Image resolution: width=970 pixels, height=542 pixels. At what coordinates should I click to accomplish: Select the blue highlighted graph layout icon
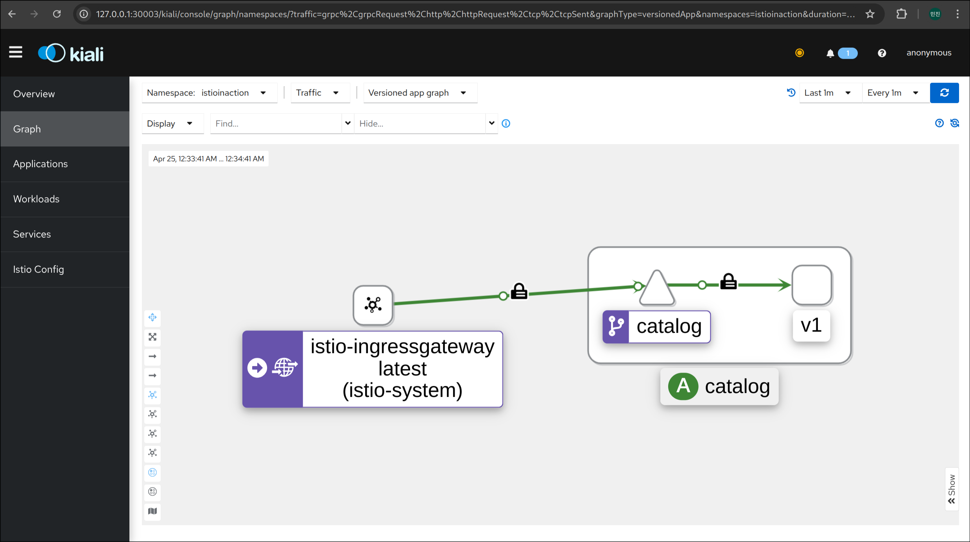point(152,395)
